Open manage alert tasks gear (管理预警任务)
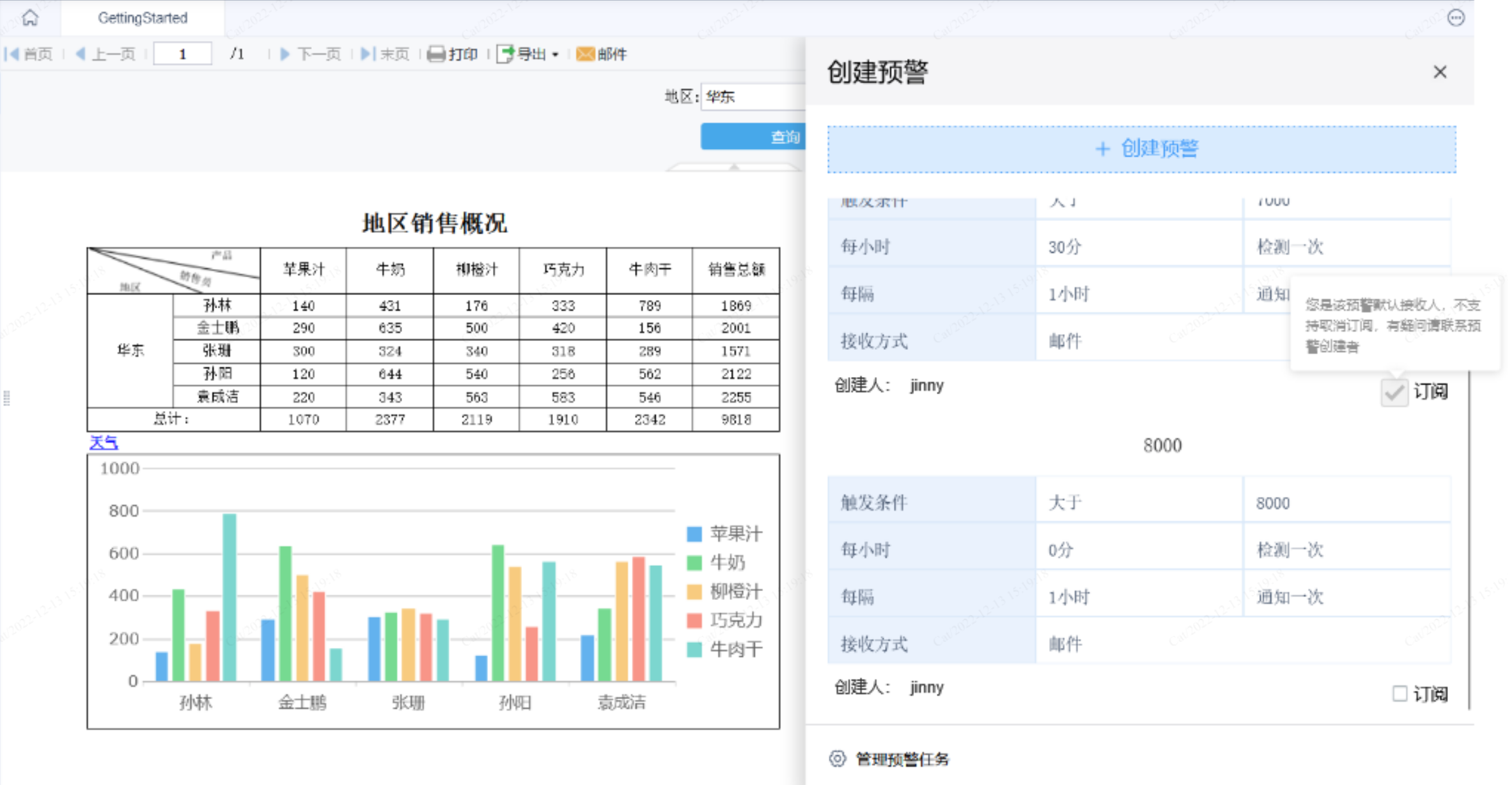 [x=837, y=758]
